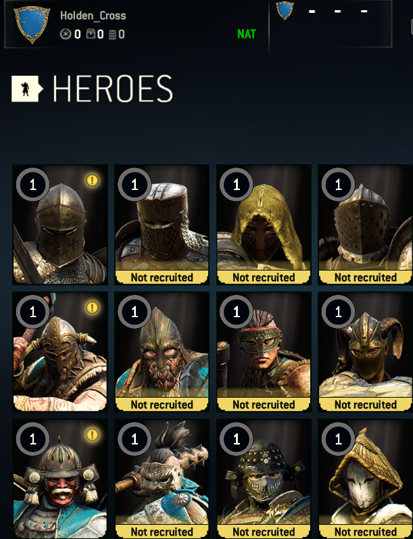The width and height of the screenshot is (413, 539).
Task: Select the hooded Peacekeeper hero card
Action: (x=264, y=225)
